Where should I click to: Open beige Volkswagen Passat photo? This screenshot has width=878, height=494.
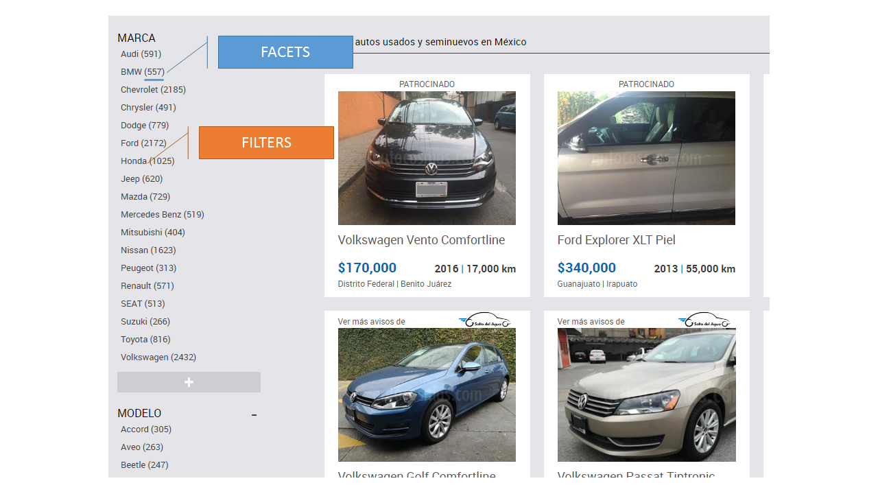(x=646, y=395)
